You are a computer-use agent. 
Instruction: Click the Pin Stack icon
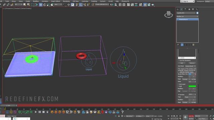(178, 45)
